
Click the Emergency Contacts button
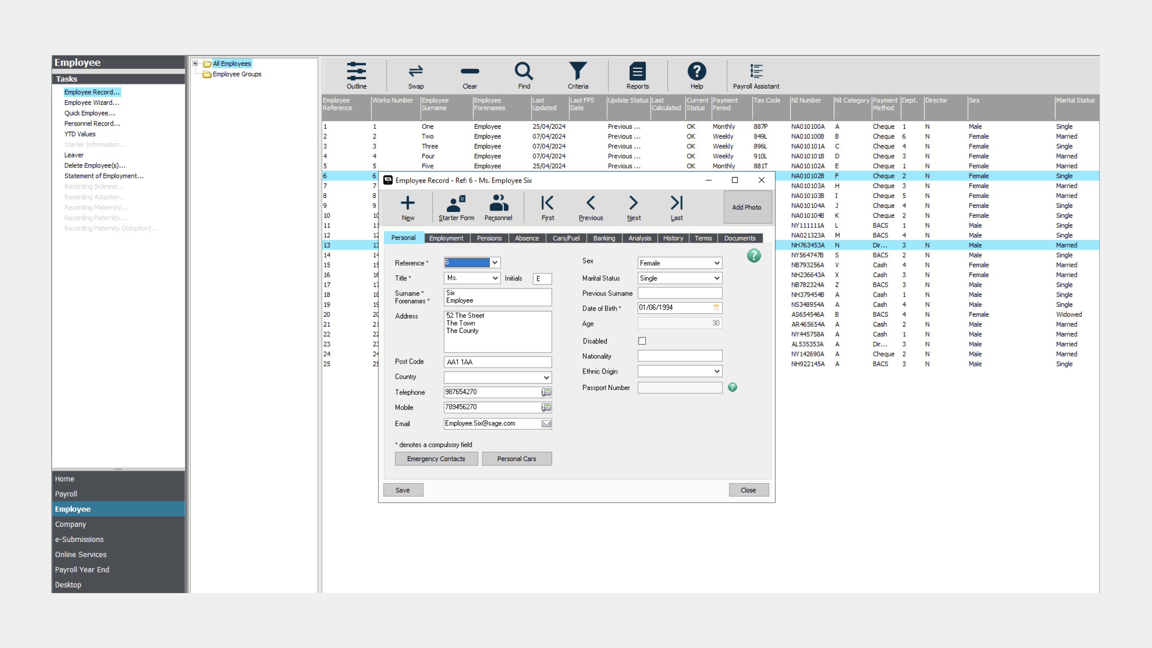coord(436,459)
